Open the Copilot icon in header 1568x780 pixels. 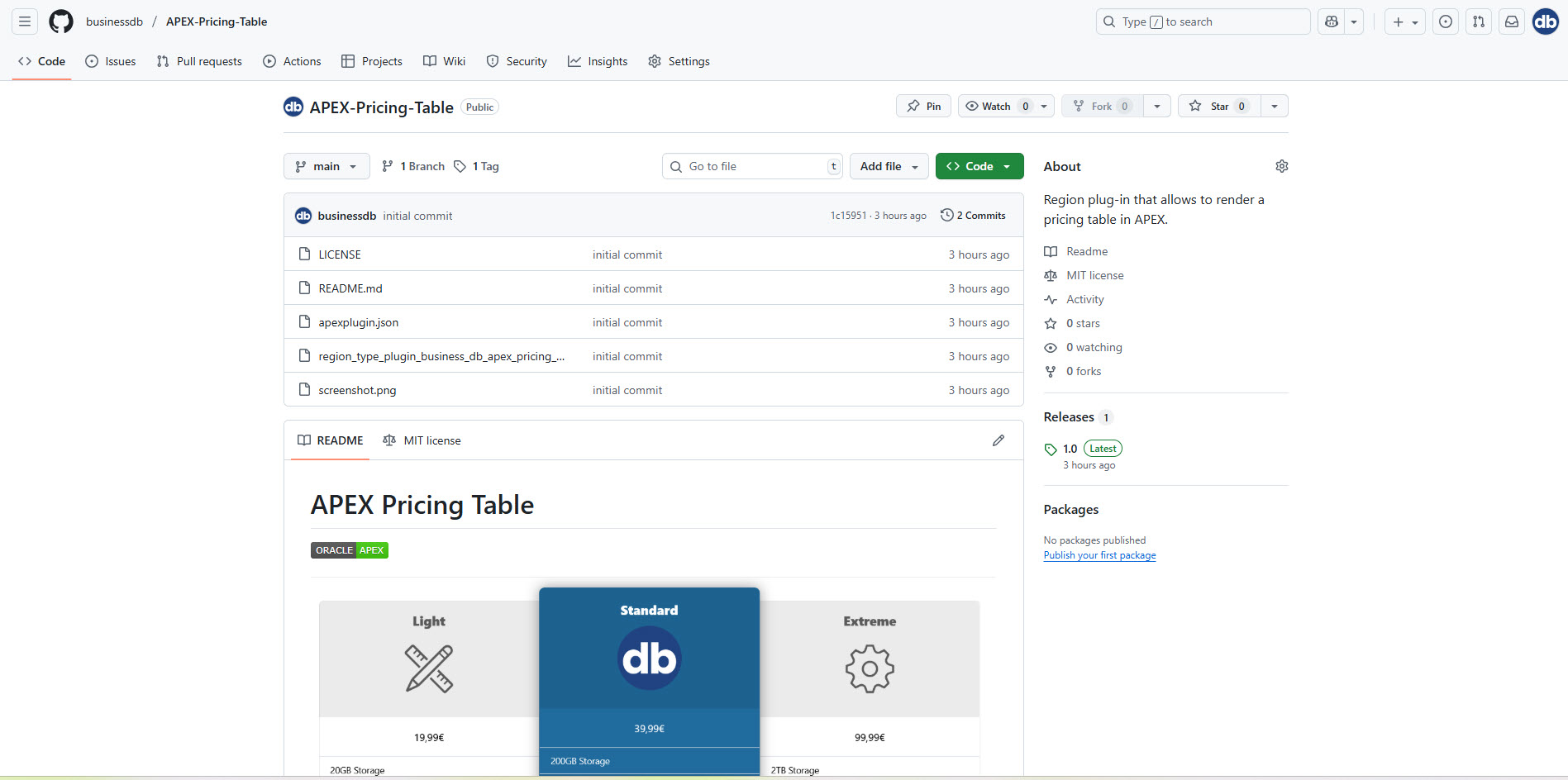[x=1332, y=21]
